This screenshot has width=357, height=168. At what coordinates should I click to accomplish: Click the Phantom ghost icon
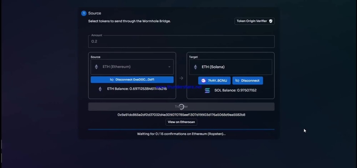(203, 80)
